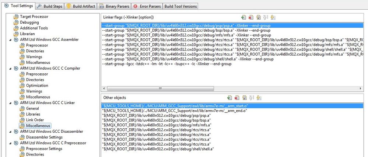Select linker flag row with psp/psp.a --end-group
The image size is (368, 157).
click(x=232, y=25)
